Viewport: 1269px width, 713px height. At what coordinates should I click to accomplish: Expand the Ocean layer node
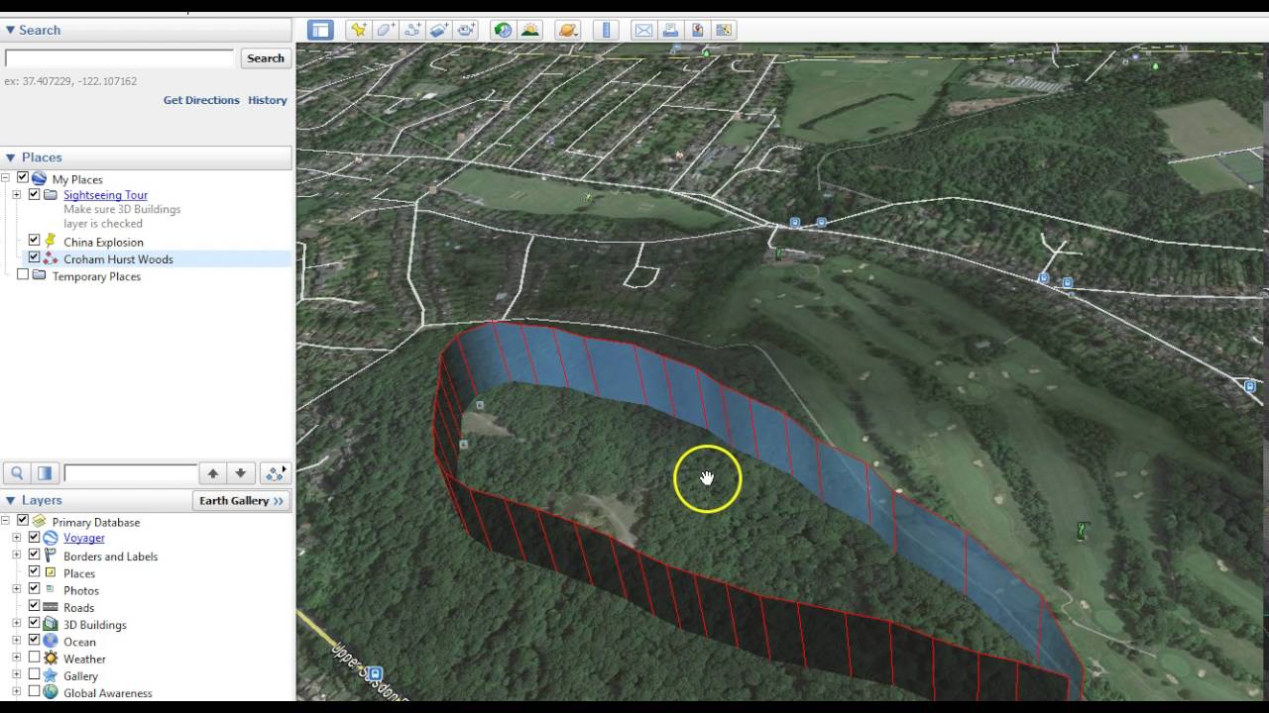(17, 642)
